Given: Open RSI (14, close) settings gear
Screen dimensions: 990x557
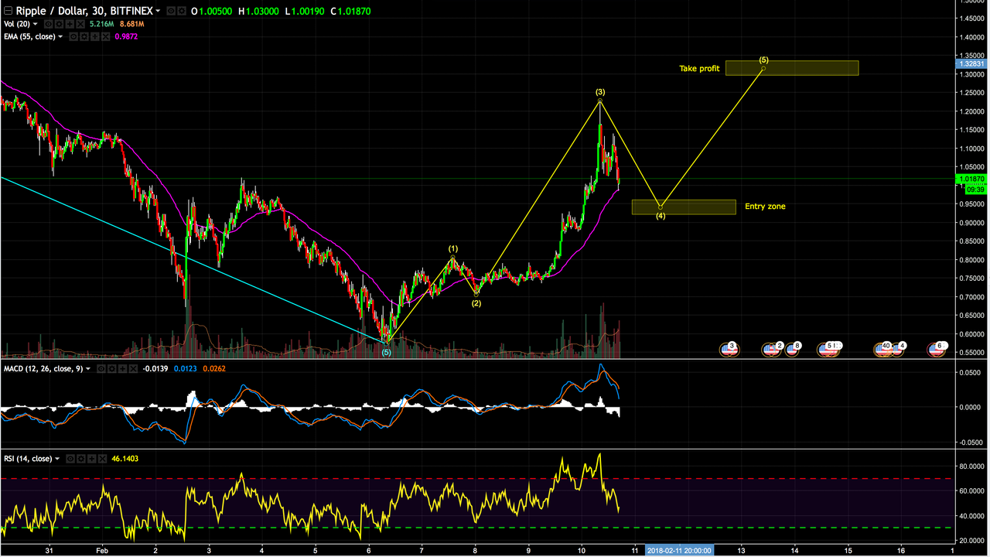Looking at the screenshot, I should pos(81,459).
